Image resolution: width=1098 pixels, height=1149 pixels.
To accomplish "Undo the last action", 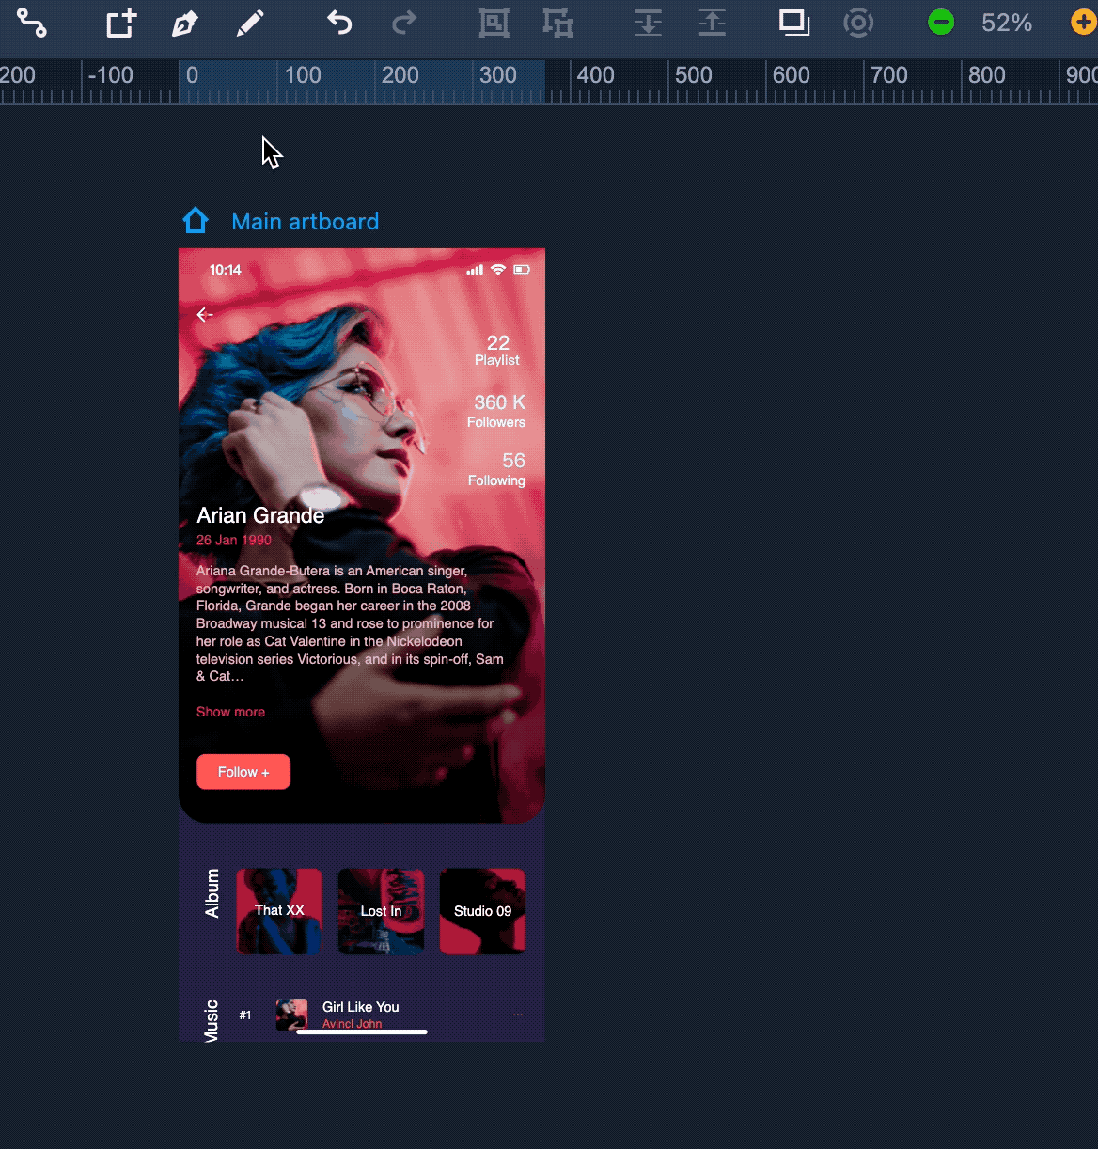I will [x=339, y=23].
